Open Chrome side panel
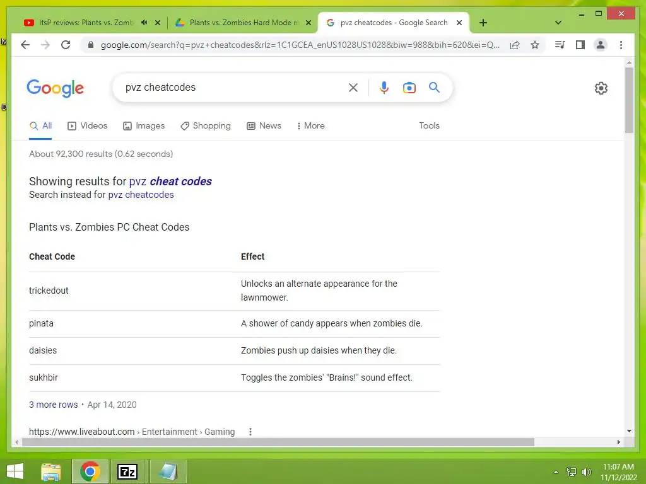 [x=580, y=45]
